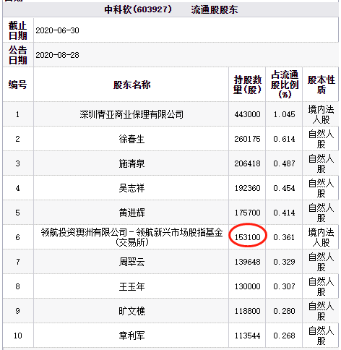Select shareholder 施清泉
341x350 pixels.
tap(131, 163)
